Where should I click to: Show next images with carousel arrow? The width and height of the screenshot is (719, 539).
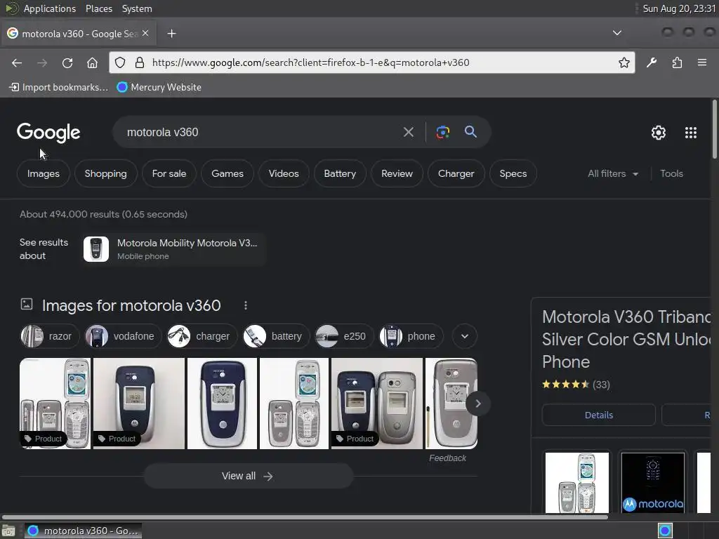[x=477, y=404]
